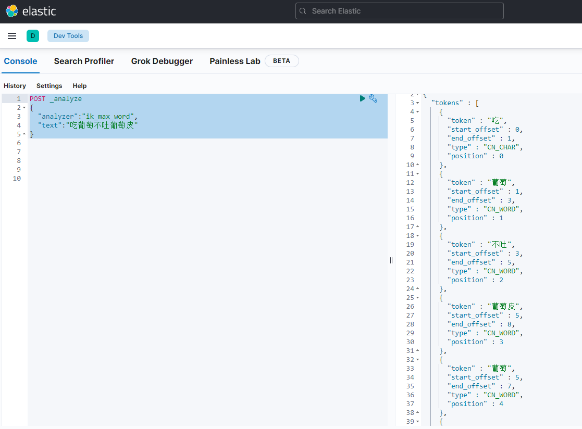
Task: Click the token value "不吐" in output
Action: [x=499, y=244]
